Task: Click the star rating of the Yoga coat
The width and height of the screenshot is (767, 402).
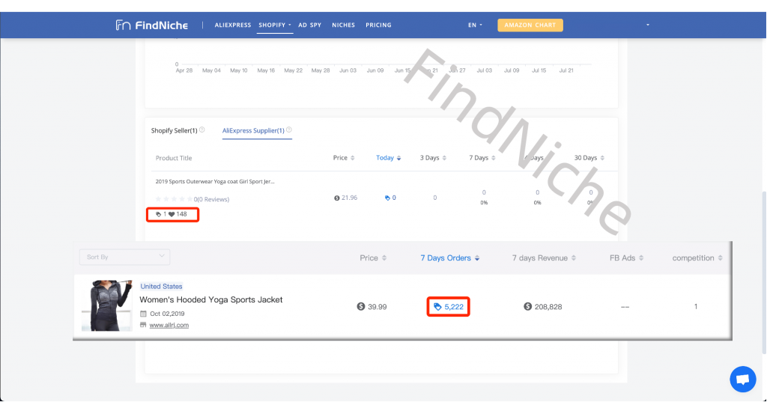Action: (174, 199)
